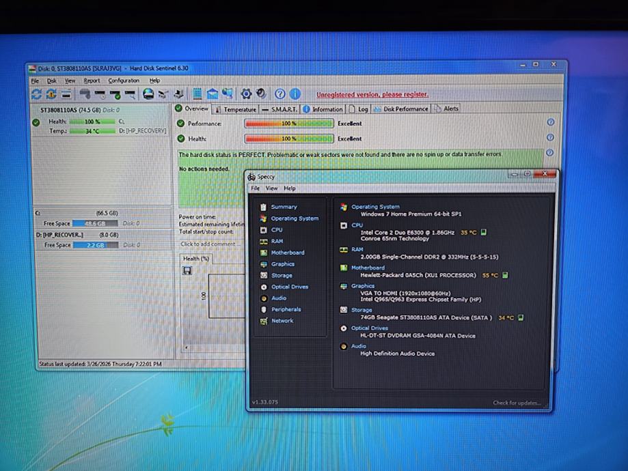The image size is (628, 471).
Task: Click the Operating System heading in Speccy summary
Action: pos(375,207)
